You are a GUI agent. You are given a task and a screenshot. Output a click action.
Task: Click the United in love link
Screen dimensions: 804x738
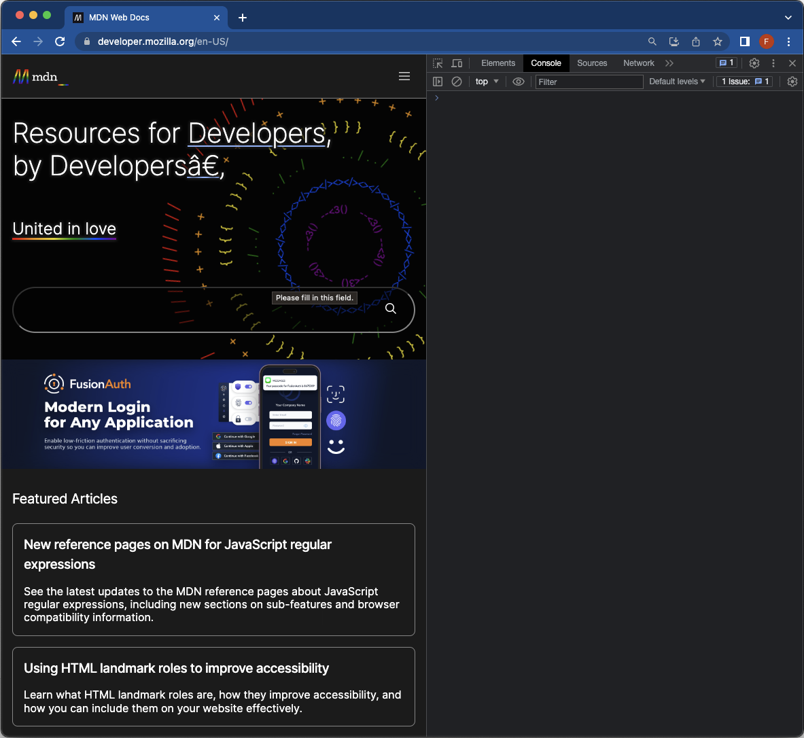pyautogui.click(x=64, y=229)
